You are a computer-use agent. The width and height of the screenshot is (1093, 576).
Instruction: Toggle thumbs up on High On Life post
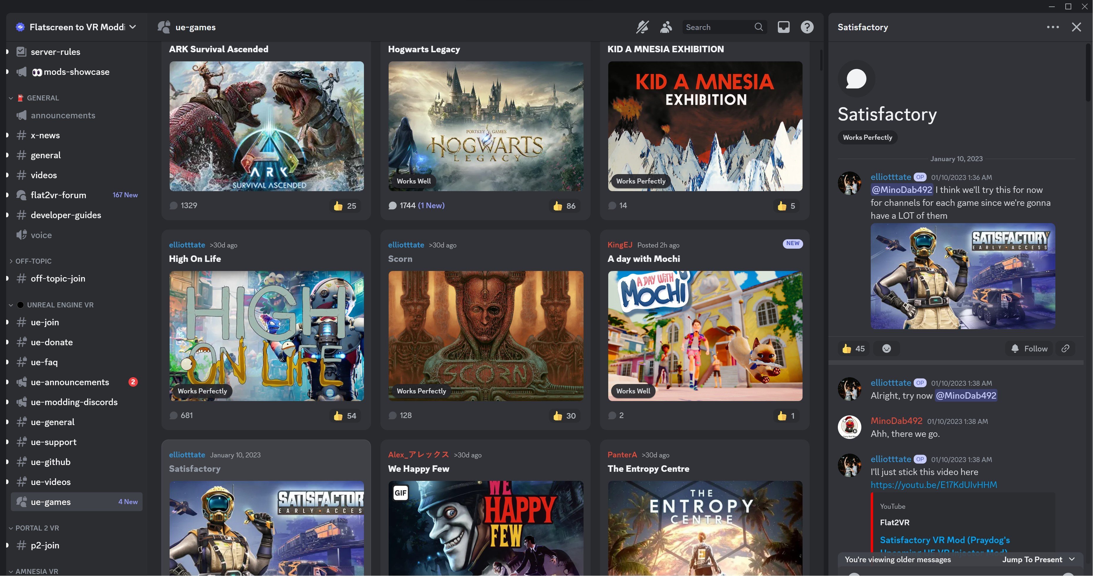point(345,416)
